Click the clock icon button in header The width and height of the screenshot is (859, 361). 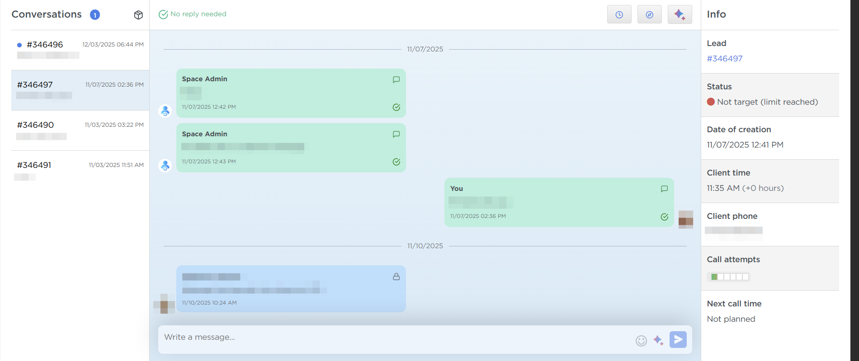click(x=619, y=14)
